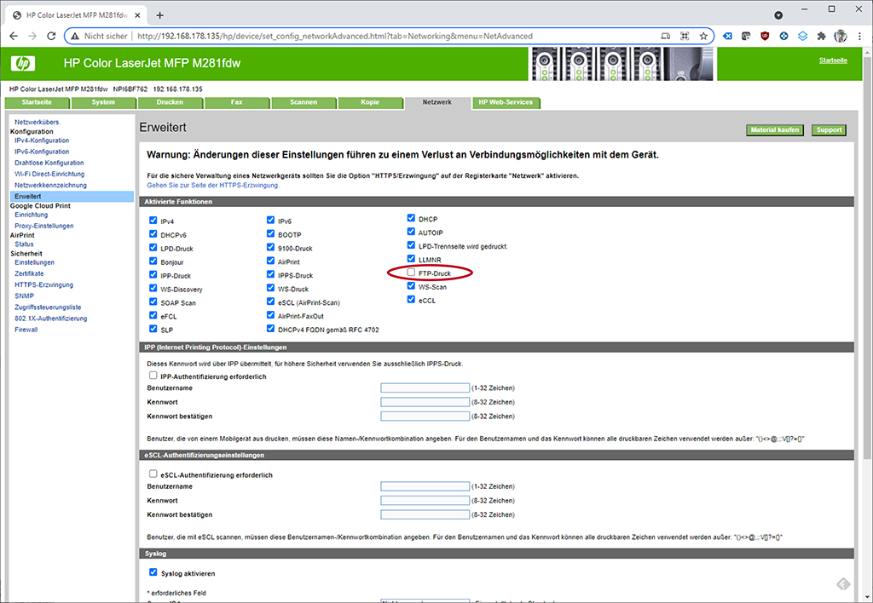Screen dimensions: 873x603
Task: Uncheck the Bonjour function
Action: [x=153, y=261]
